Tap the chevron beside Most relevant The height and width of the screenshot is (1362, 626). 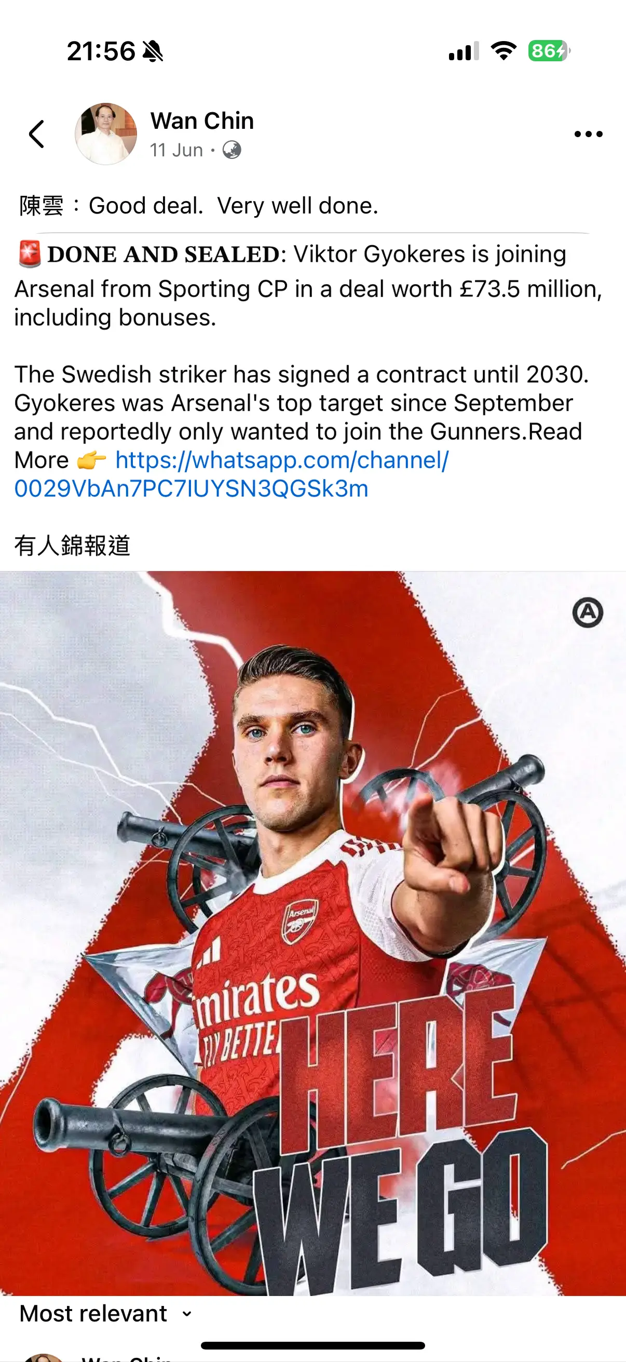(186, 1314)
